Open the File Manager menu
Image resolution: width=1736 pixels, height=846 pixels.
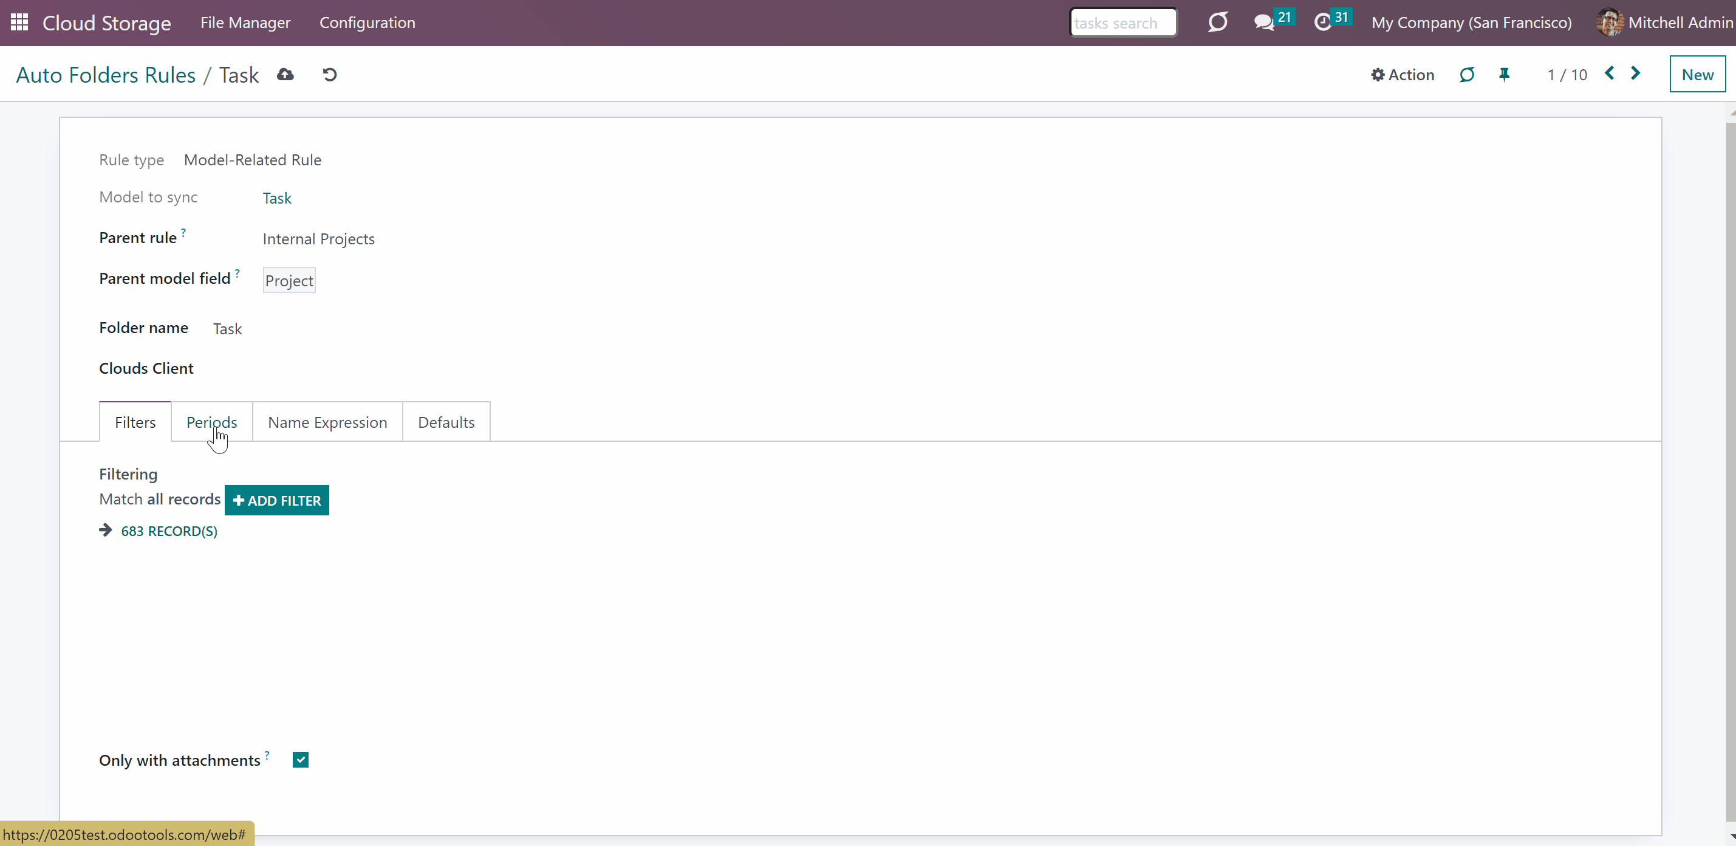coord(245,22)
